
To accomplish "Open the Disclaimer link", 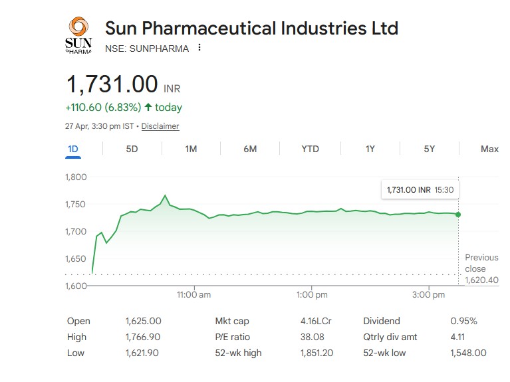I will coord(160,126).
